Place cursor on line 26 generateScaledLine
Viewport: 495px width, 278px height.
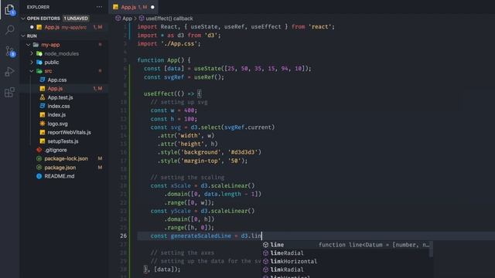coord(201,236)
